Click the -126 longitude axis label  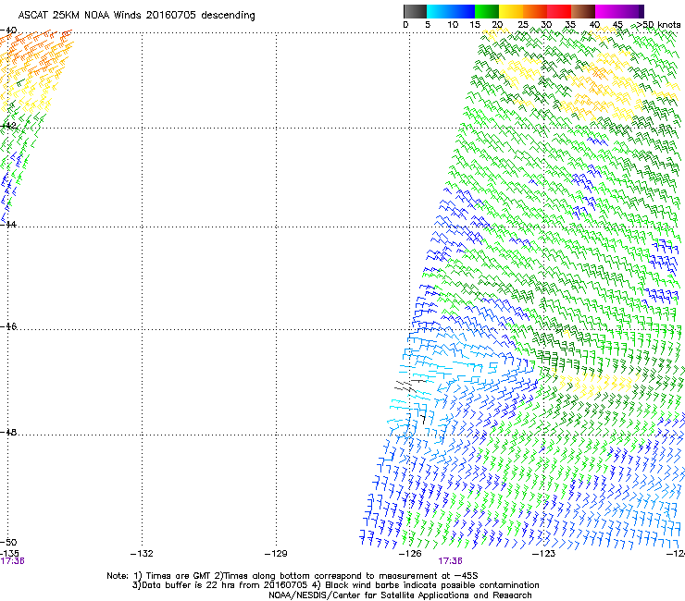tap(410, 554)
